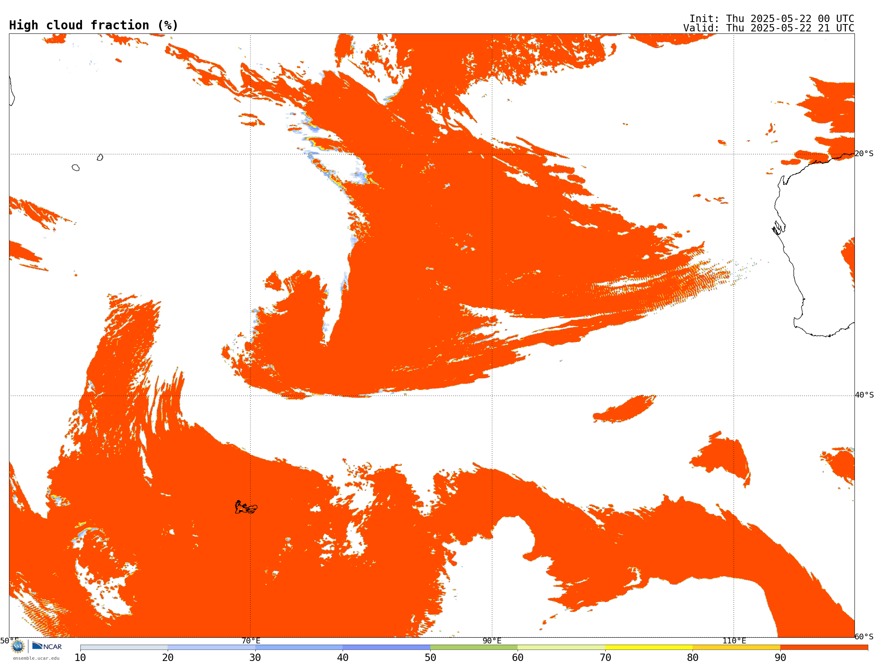Open the ensemble.ucar.edu text link

click(36, 658)
